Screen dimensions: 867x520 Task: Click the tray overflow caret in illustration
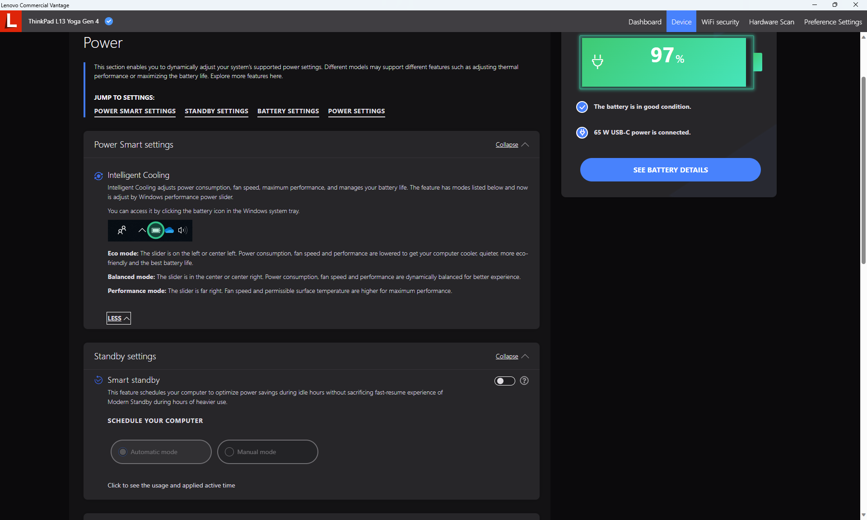tap(142, 230)
